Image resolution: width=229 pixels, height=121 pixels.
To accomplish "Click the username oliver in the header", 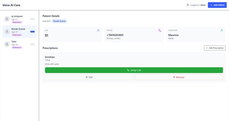I will tap(203, 5).
